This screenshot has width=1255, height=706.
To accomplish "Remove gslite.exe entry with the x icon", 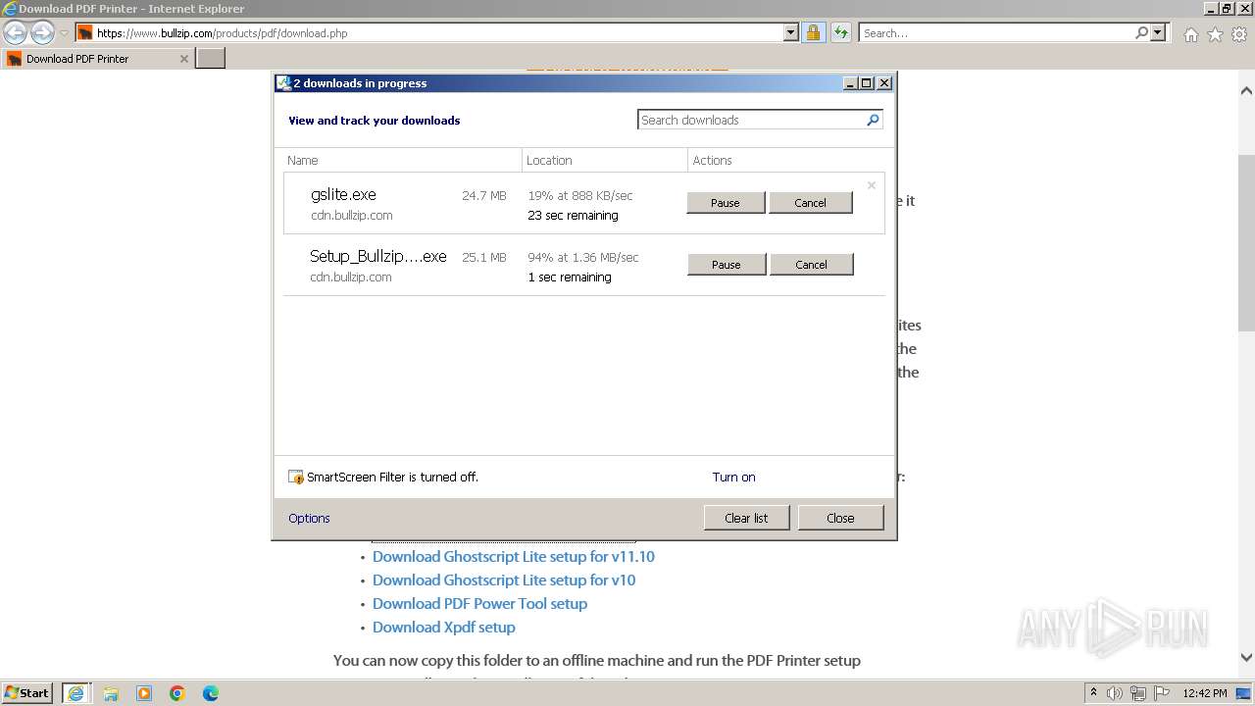I will (x=871, y=185).
